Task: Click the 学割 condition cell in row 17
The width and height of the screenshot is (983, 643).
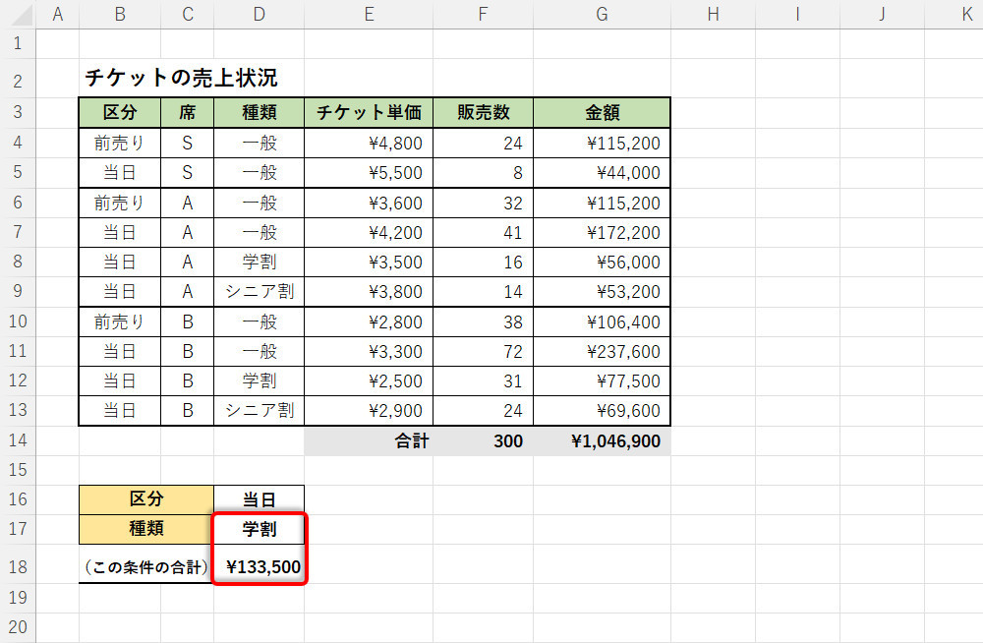Action: point(259,529)
